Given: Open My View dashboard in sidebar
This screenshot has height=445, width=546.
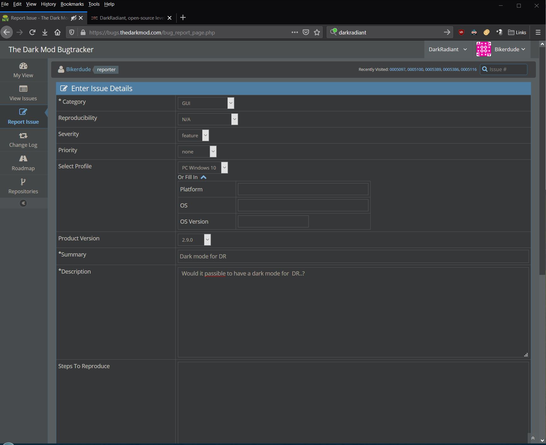Looking at the screenshot, I should pyautogui.click(x=23, y=70).
